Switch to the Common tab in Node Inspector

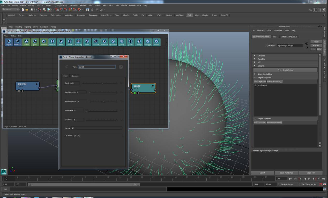pyautogui.click(x=75, y=76)
